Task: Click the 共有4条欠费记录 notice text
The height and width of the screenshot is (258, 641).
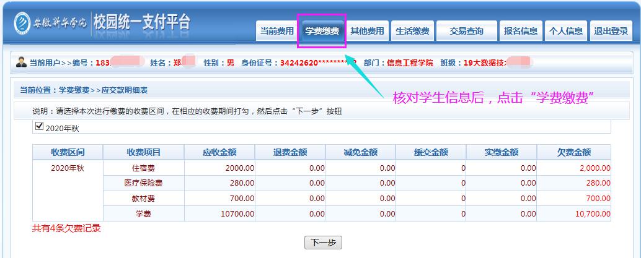Action: 66,228
